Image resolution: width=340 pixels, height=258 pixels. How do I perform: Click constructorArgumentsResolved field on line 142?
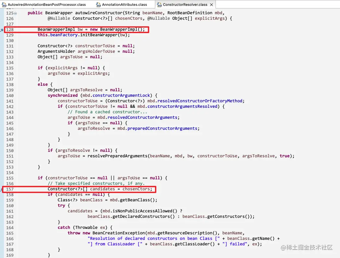(x=182, y=107)
